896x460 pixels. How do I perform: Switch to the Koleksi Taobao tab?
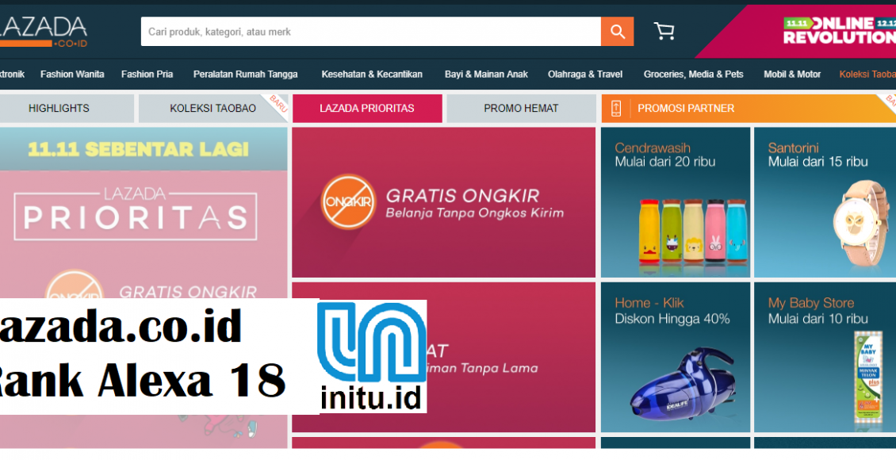coord(213,108)
